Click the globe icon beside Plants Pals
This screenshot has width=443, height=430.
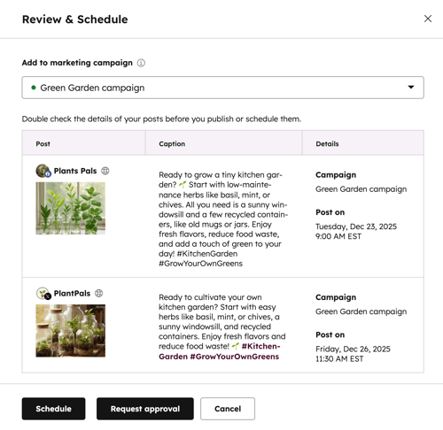point(105,171)
